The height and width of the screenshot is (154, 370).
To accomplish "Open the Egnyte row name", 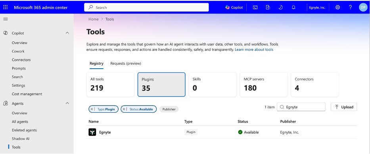I will 105,132.
